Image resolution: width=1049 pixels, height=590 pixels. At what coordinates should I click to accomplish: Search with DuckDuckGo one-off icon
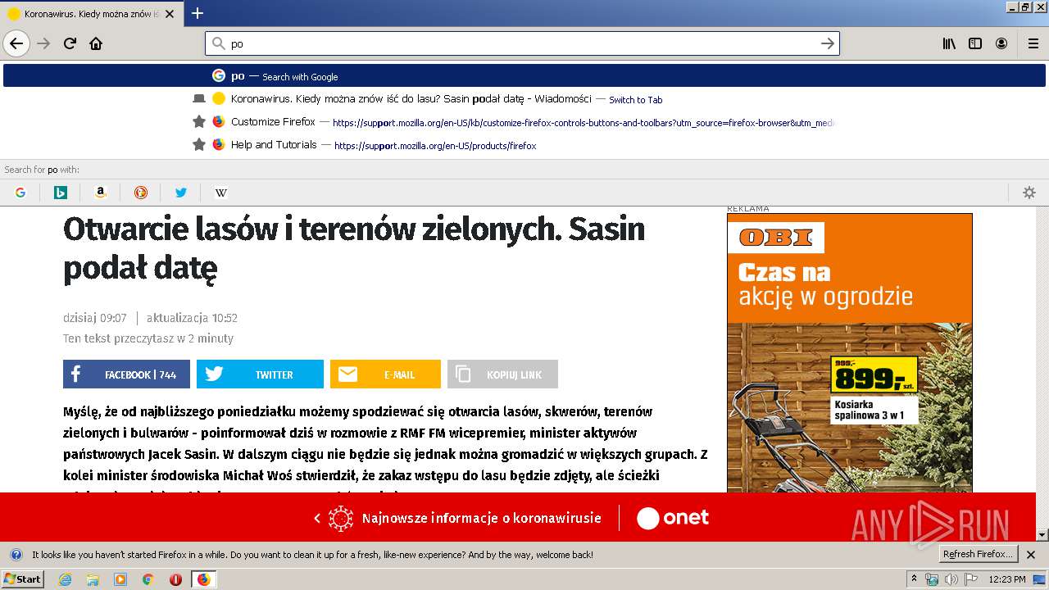pos(141,193)
